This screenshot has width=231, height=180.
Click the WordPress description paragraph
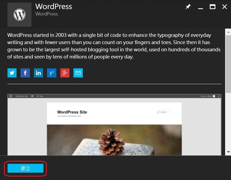click(x=114, y=46)
